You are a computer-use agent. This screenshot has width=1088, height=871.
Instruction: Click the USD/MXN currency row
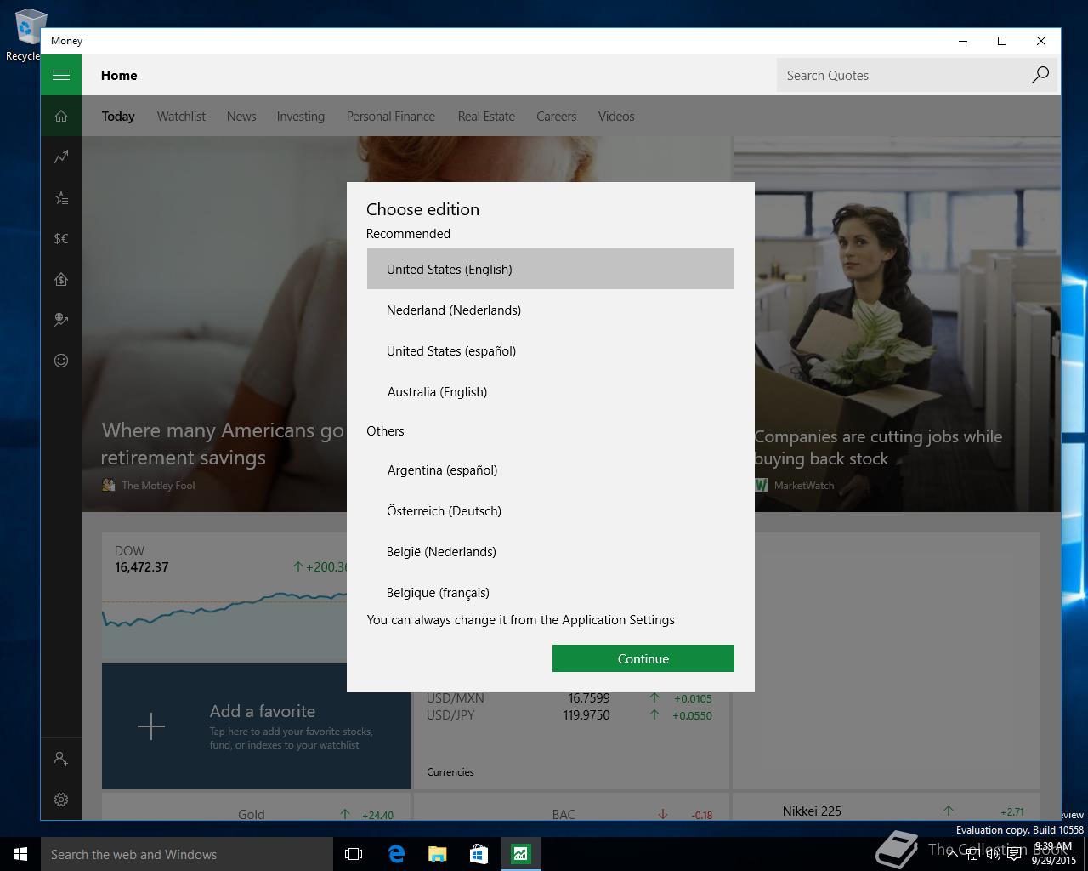tap(569, 698)
